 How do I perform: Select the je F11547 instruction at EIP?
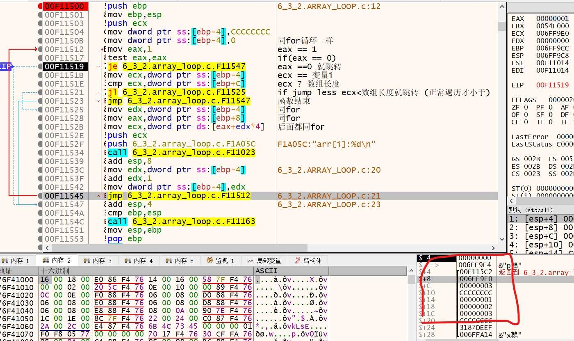[177, 66]
